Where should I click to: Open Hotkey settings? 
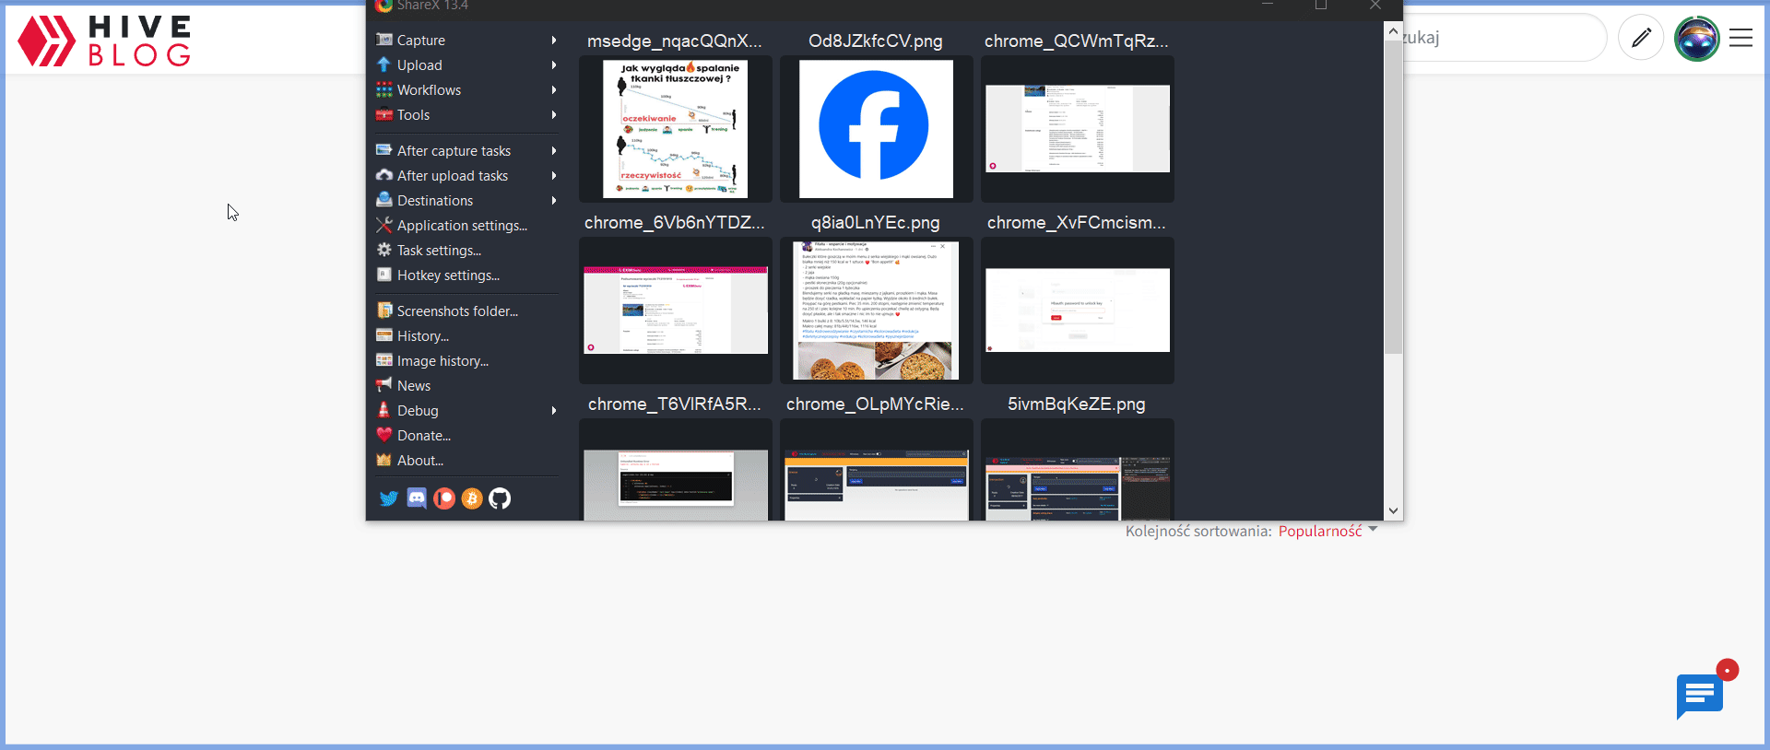coord(447,275)
